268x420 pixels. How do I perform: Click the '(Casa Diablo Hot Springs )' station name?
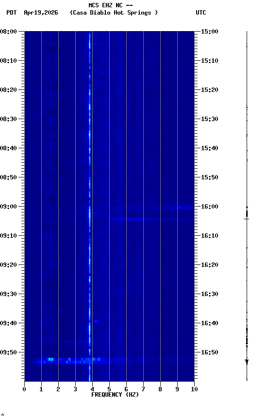(x=114, y=13)
